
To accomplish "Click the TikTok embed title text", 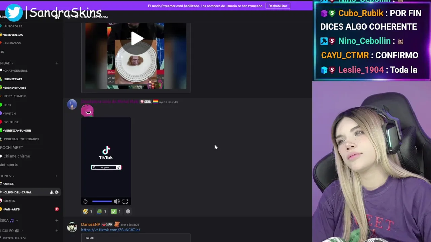I will pyautogui.click(x=89, y=238).
